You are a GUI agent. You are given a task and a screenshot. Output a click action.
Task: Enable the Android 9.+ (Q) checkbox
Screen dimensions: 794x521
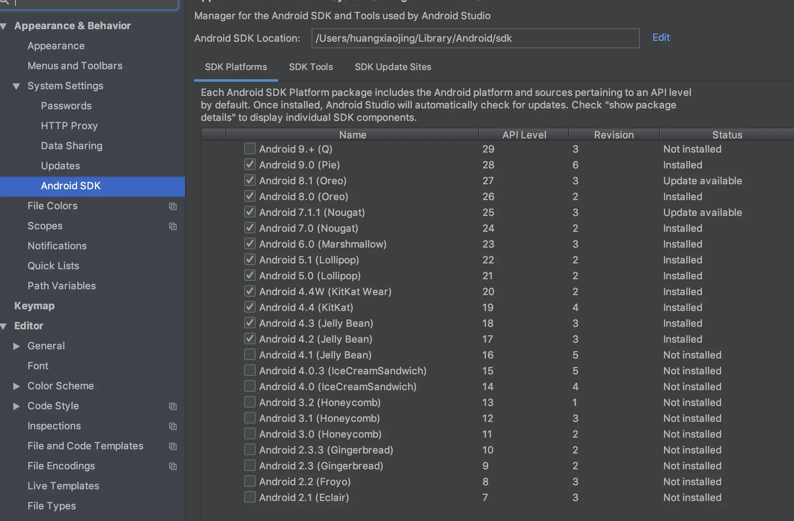250,149
